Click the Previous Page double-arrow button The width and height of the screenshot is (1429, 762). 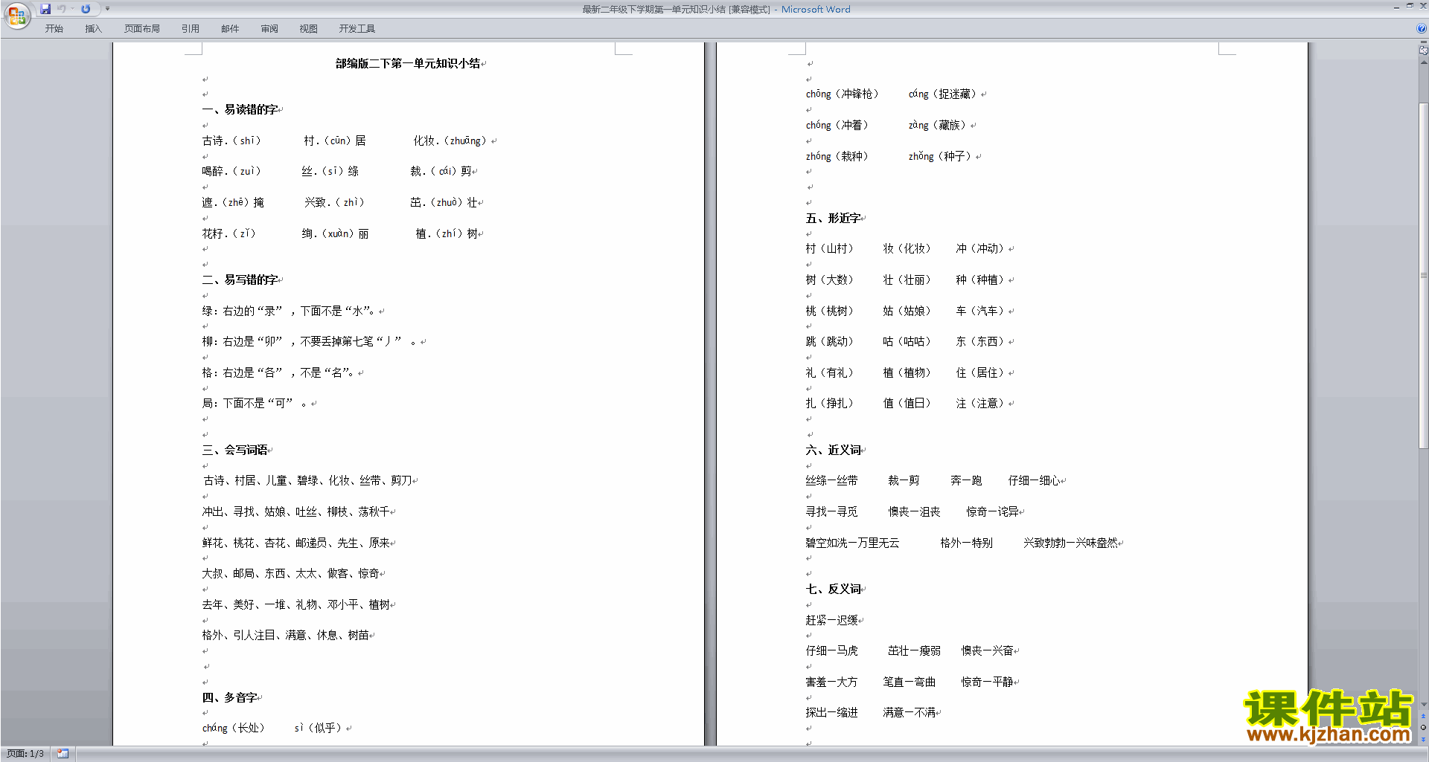(1423, 717)
